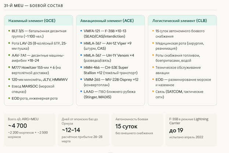Click green bullet next to BLT 3/5
229x153 pixels.
pyautogui.click(x=8, y=31)
